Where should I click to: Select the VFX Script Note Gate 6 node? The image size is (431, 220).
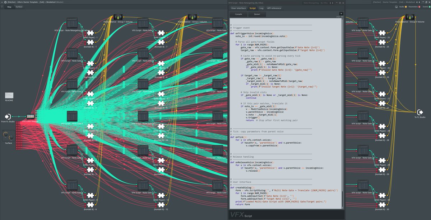click(x=72, y=185)
